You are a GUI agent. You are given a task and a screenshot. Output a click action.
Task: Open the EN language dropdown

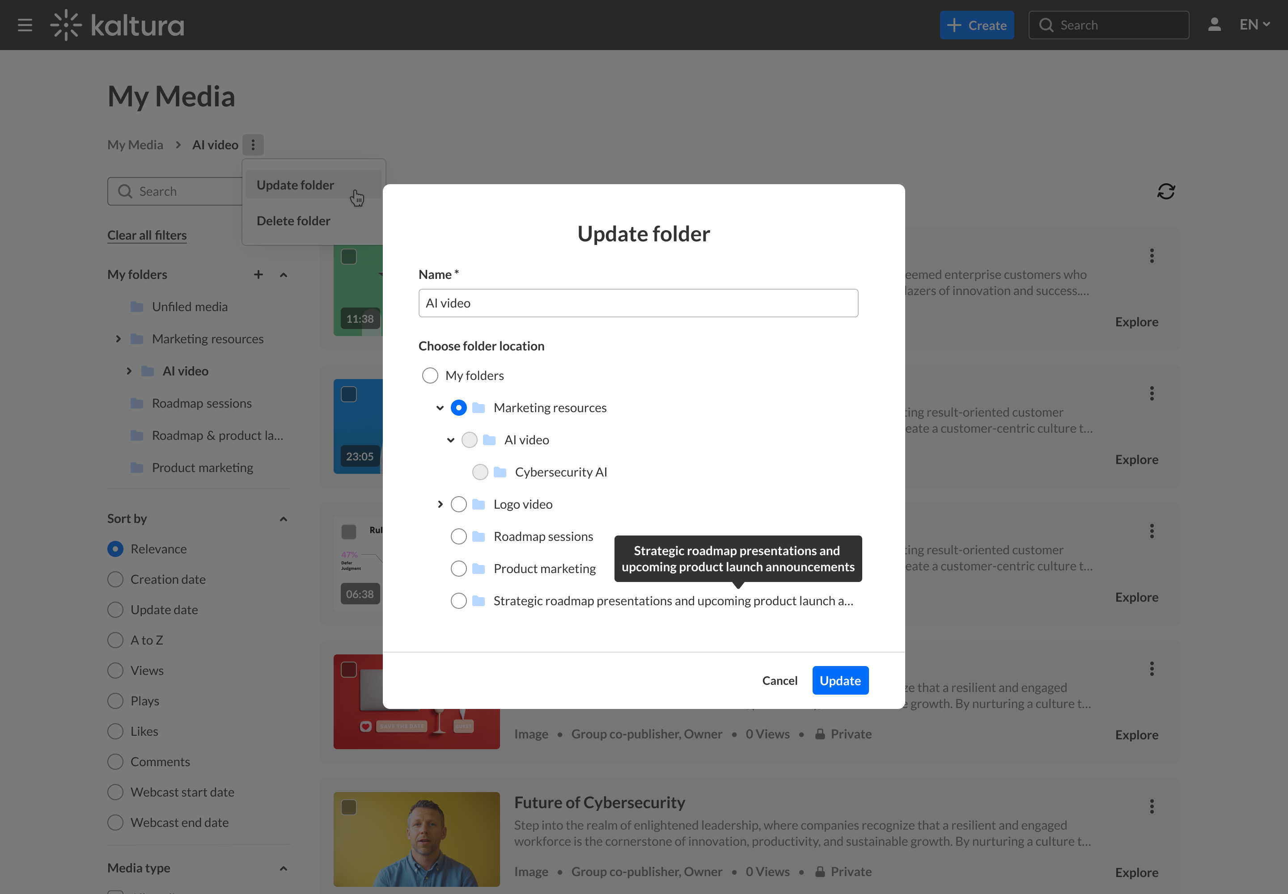(1254, 25)
